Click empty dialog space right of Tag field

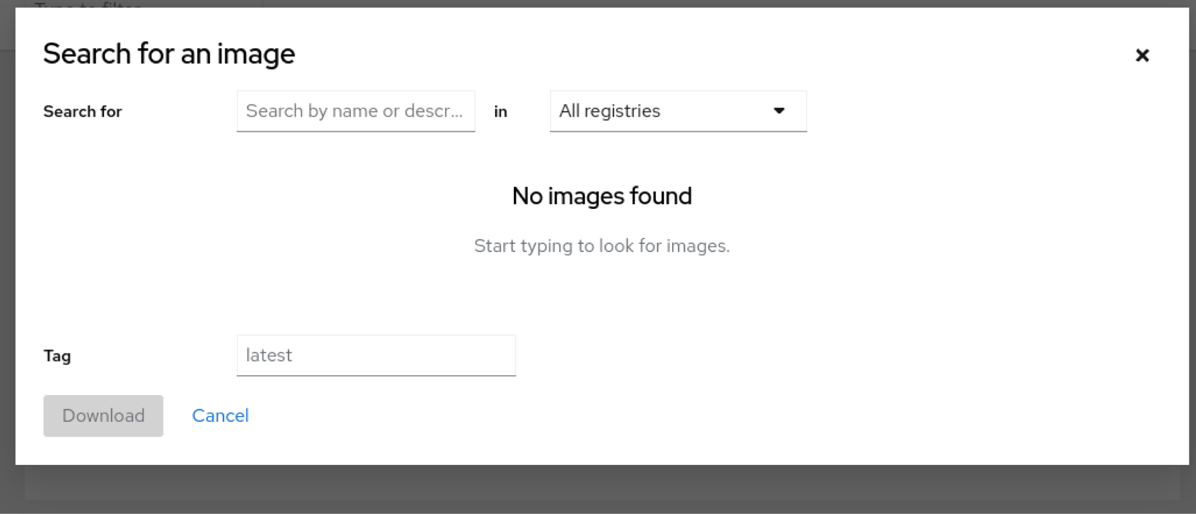pyautogui.click(x=818, y=355)
